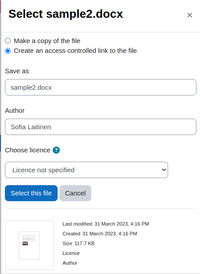
Task: Click the Save as filename field
Action: coord(101,87)
